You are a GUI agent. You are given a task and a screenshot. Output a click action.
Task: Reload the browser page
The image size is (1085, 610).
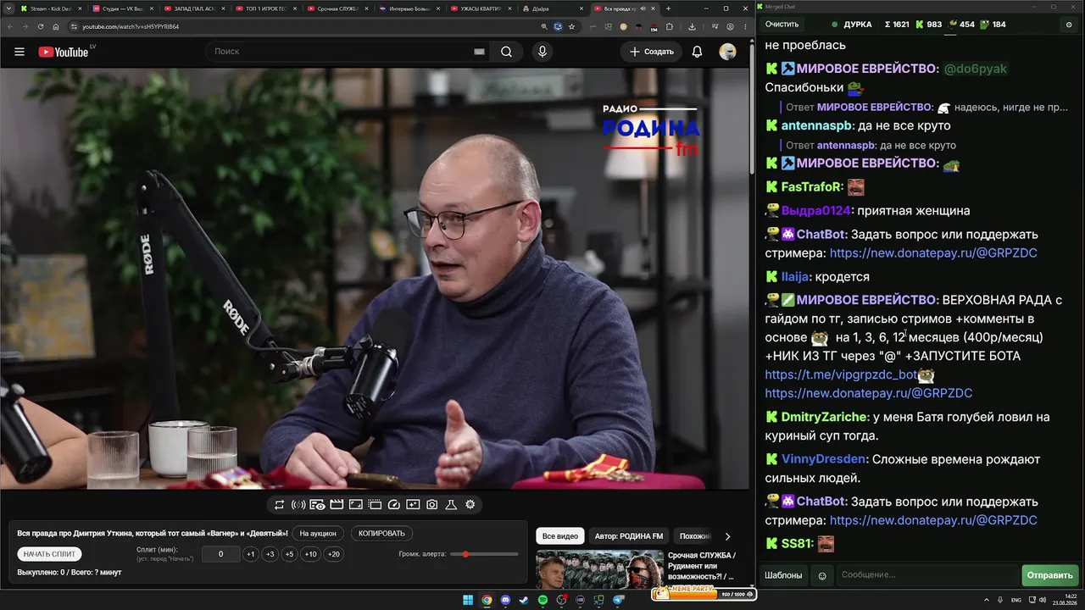click(41, 26)
